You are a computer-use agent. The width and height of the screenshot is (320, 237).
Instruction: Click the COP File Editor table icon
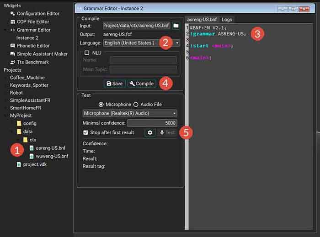pos(13,22)
